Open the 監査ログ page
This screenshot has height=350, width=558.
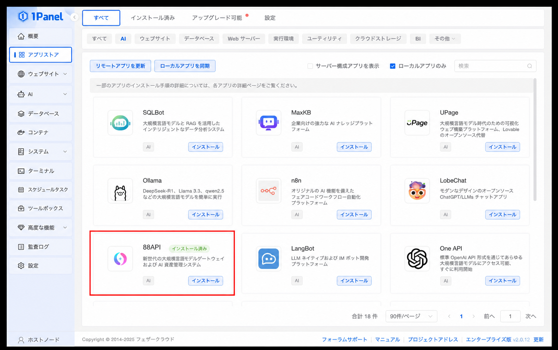click(x=41, y=247)
